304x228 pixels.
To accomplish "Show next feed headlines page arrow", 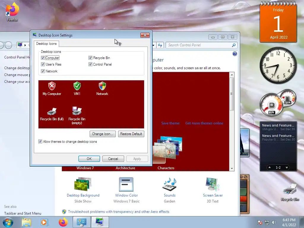I will pyautogui.click(x=286, y=167).
